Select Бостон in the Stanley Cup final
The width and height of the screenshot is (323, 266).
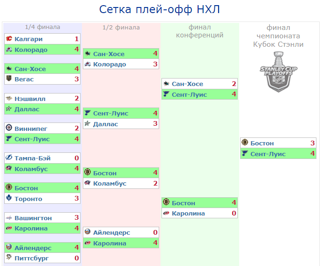tap(262, 143)
